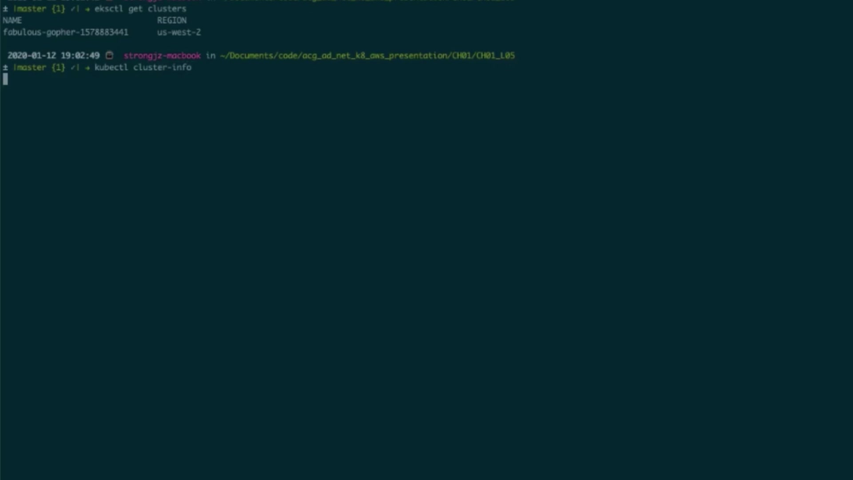
Task: Click the checkmark status on kubectl prompt line
Action: point(73,68)
